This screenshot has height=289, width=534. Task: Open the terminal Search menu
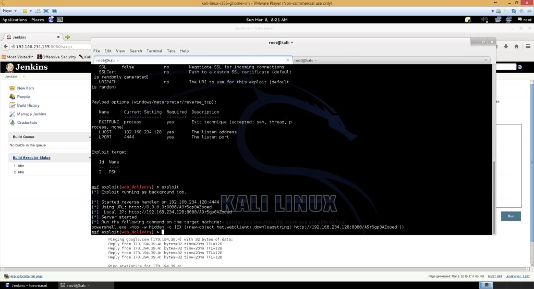pyautogui.click(x=136, y=51)
